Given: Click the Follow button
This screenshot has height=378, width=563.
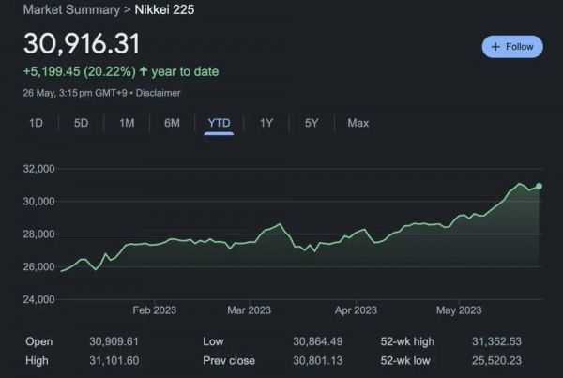Looking at the screenshot, I should click(511, 46).
